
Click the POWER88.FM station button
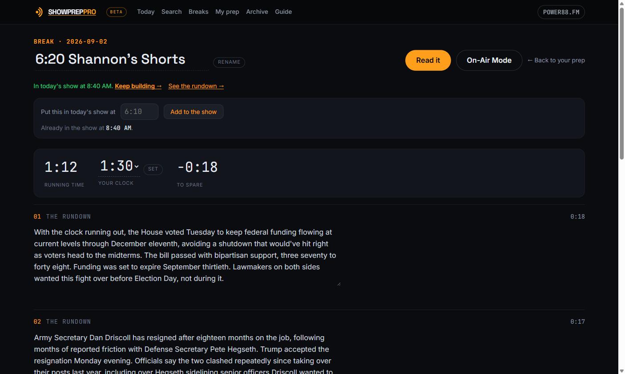click(561, 12)
